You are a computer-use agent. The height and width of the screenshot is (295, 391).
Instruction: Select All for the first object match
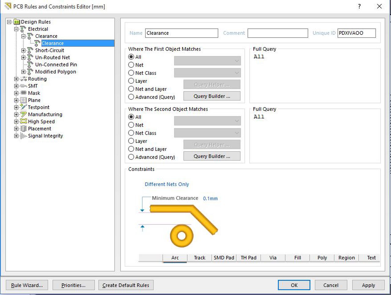(x=131, y=57)
